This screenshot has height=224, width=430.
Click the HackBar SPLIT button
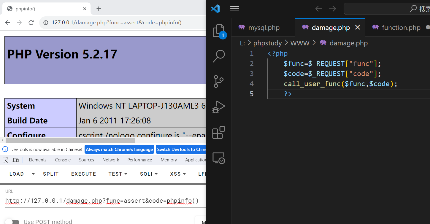[51, 174]
